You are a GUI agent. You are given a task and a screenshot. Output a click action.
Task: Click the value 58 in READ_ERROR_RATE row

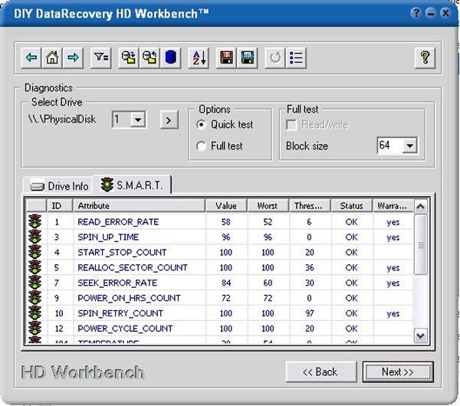226,222
